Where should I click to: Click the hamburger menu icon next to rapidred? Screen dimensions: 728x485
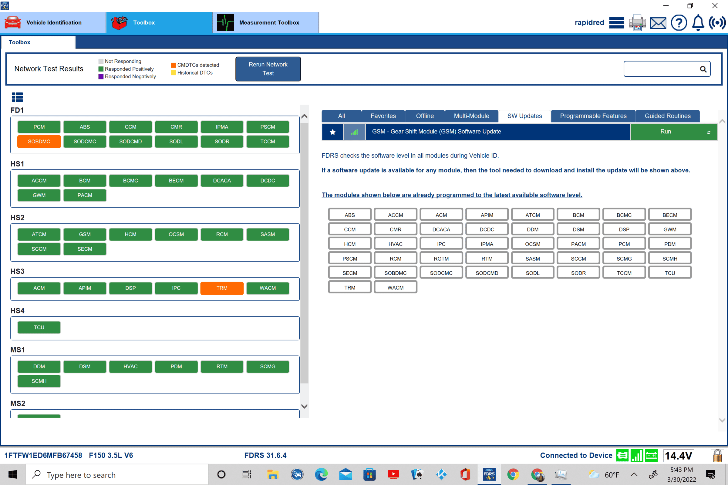point(616,23)
